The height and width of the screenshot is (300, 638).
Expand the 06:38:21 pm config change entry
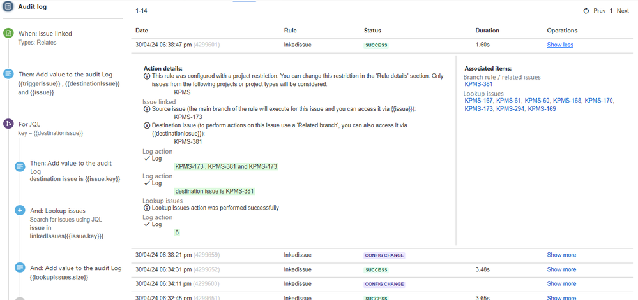561,255
